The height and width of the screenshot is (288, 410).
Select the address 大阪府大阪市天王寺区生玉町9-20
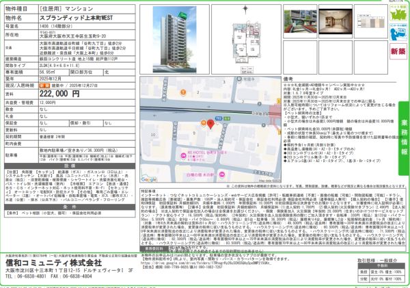(x=72, y=36)
